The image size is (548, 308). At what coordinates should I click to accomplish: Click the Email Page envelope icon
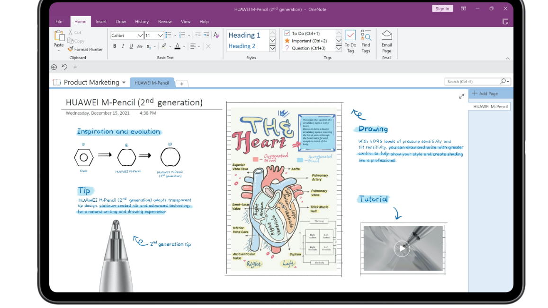[386, 35]
